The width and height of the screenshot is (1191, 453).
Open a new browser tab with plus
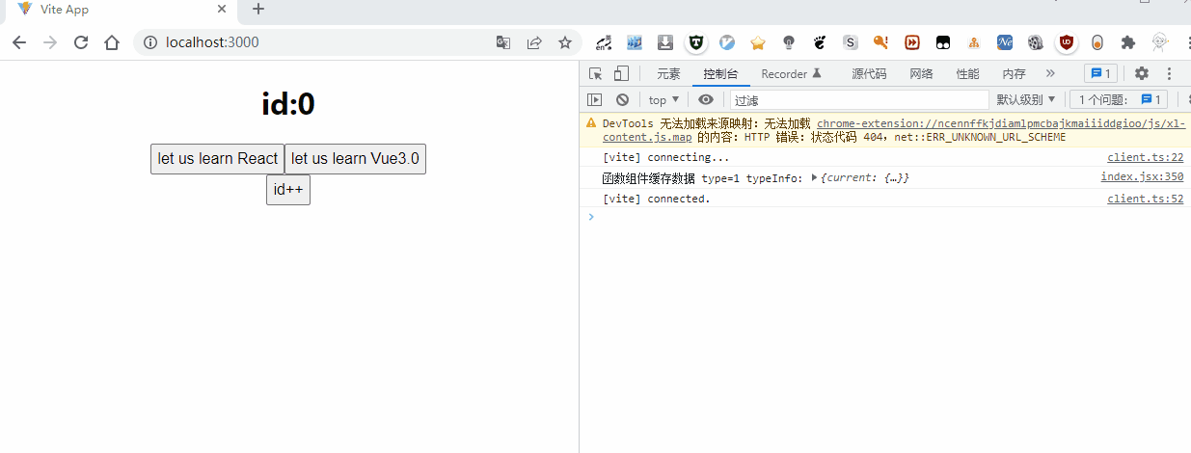[257, 10]
